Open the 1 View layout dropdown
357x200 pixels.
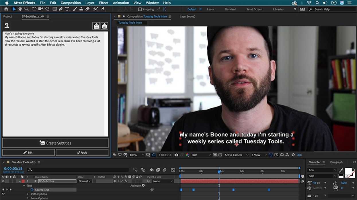click(259, 155)
